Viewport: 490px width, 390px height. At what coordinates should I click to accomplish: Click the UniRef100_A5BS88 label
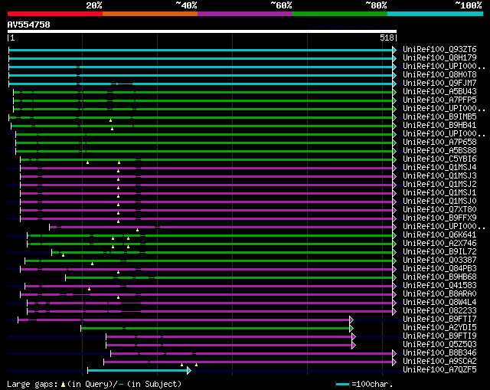pos(439,151)
